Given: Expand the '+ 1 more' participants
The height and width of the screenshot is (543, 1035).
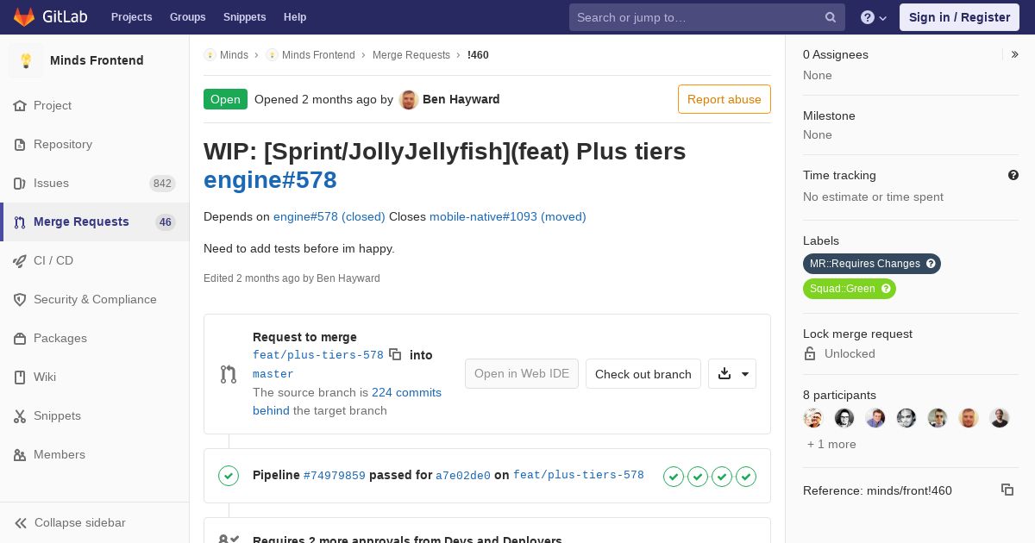Looking at the screenshot, I should (x=831, y=444).
